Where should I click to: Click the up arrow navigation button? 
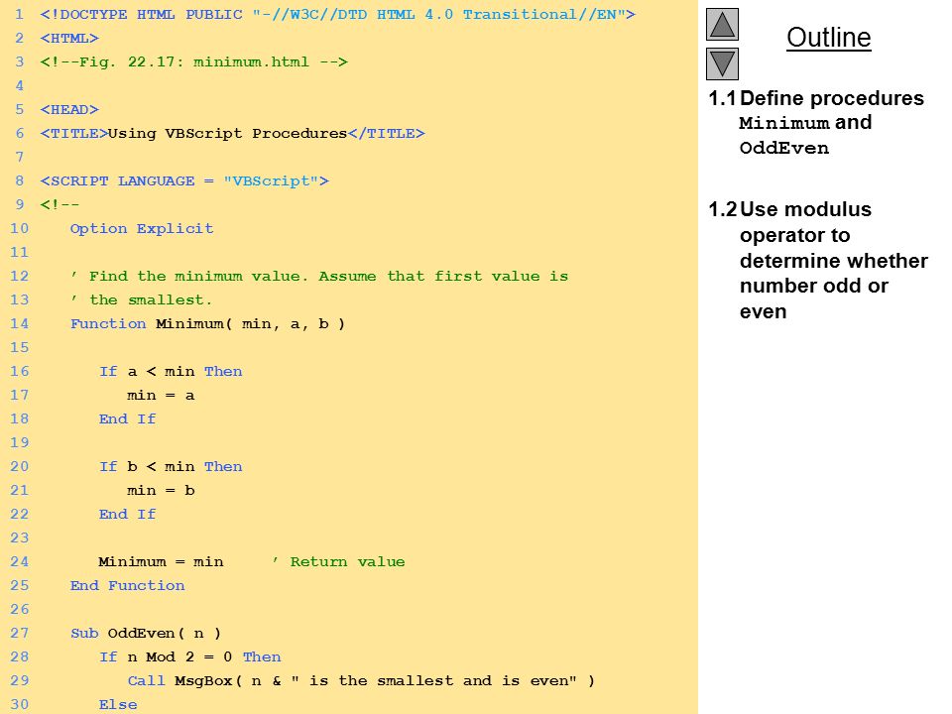coord(722,25)
